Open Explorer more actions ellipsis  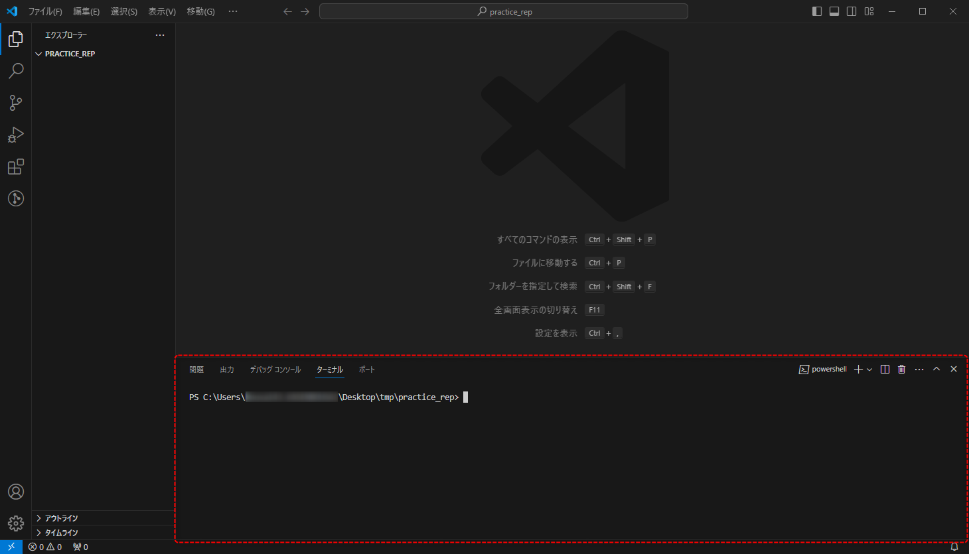160,35
